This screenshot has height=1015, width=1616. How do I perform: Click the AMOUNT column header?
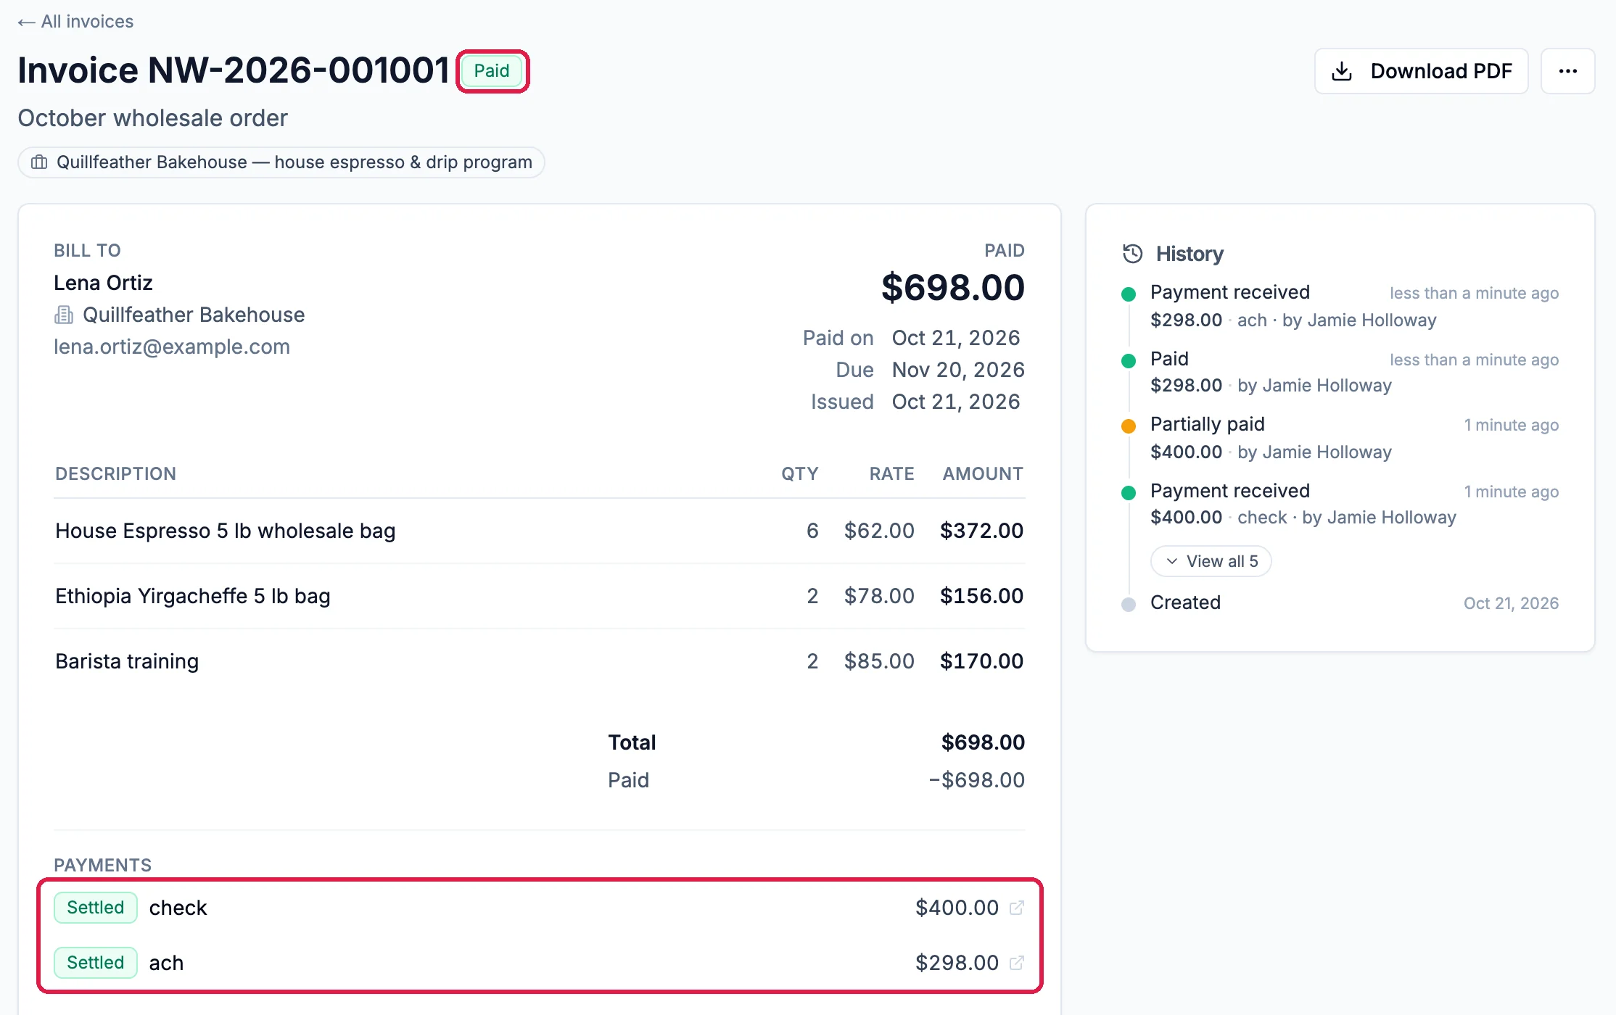coord(983,474)
